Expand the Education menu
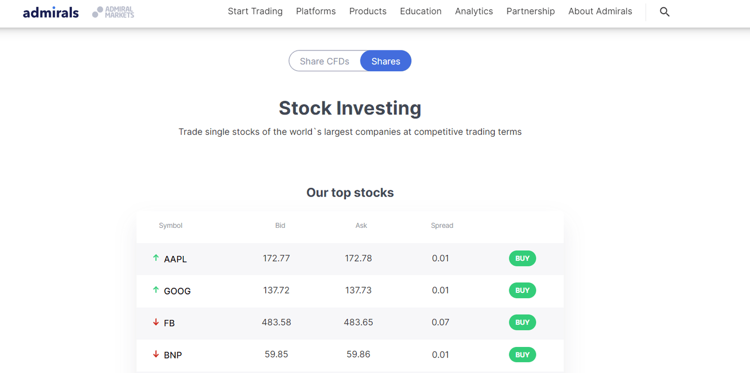The width and height of the screenshot is (750, 373). [x=421, y=11]
